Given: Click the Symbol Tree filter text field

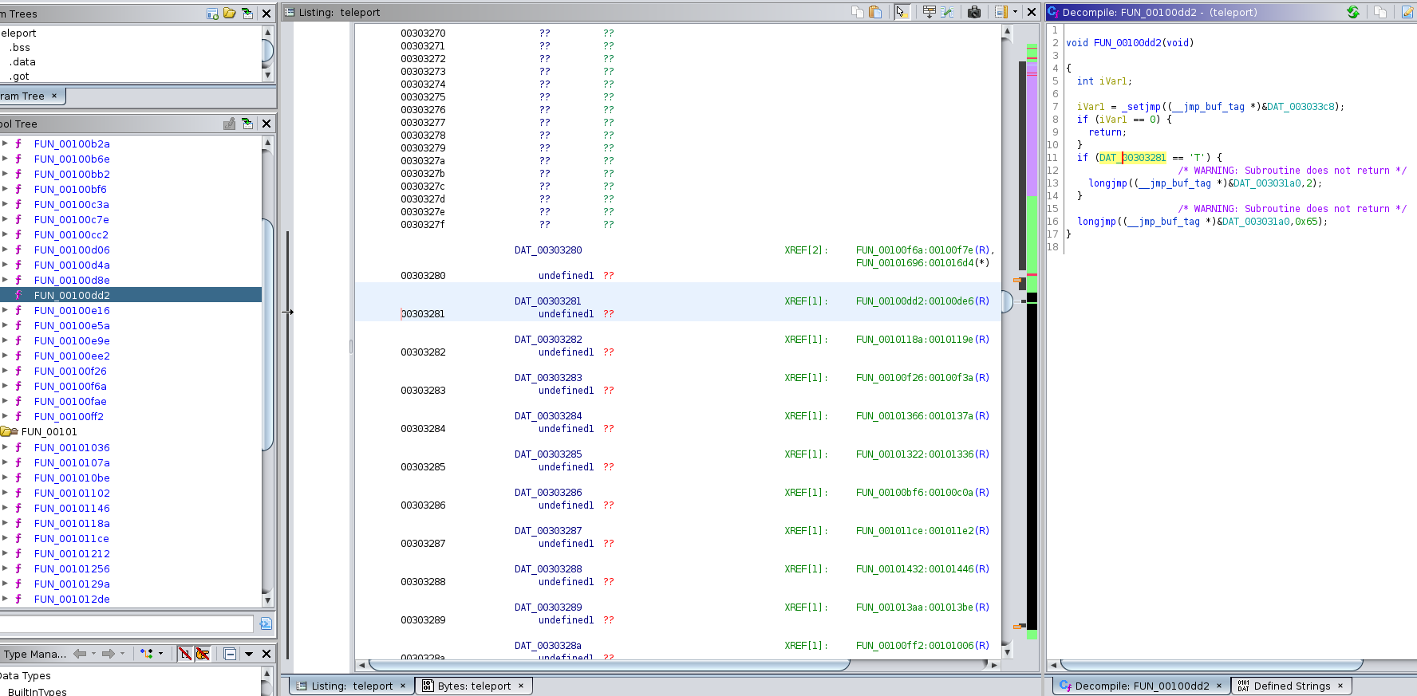Looking at the screenshot, I should [128, 623].
